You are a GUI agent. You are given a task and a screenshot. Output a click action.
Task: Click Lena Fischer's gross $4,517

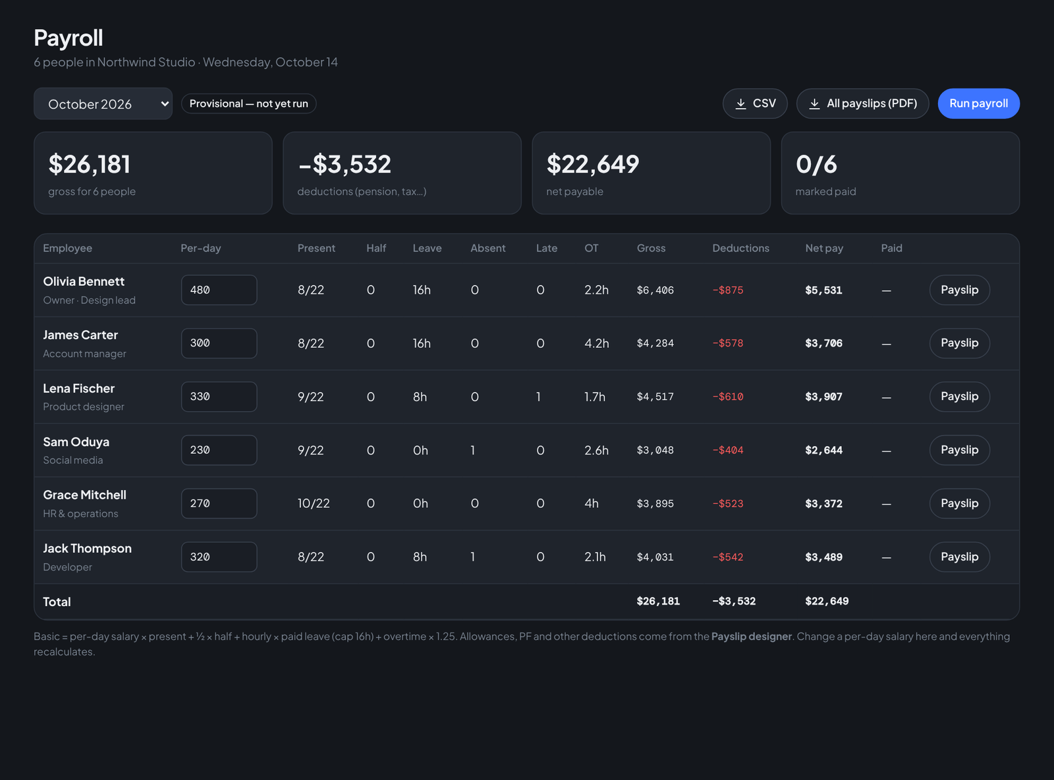tap(655, 397)
